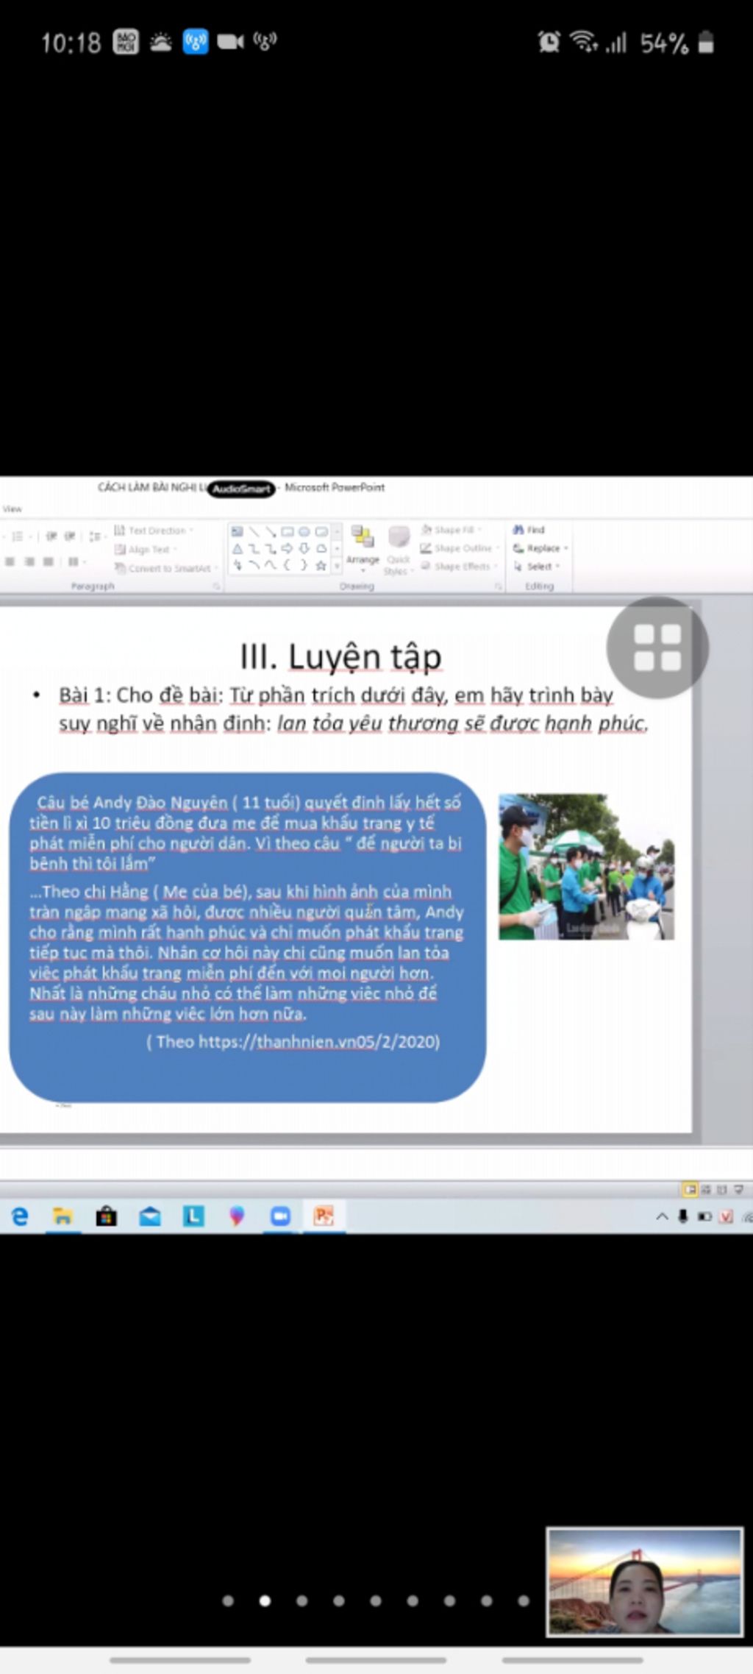Click the microphone icon in system tray
Screen dimensions: 753x1674
click(683, 1216)
